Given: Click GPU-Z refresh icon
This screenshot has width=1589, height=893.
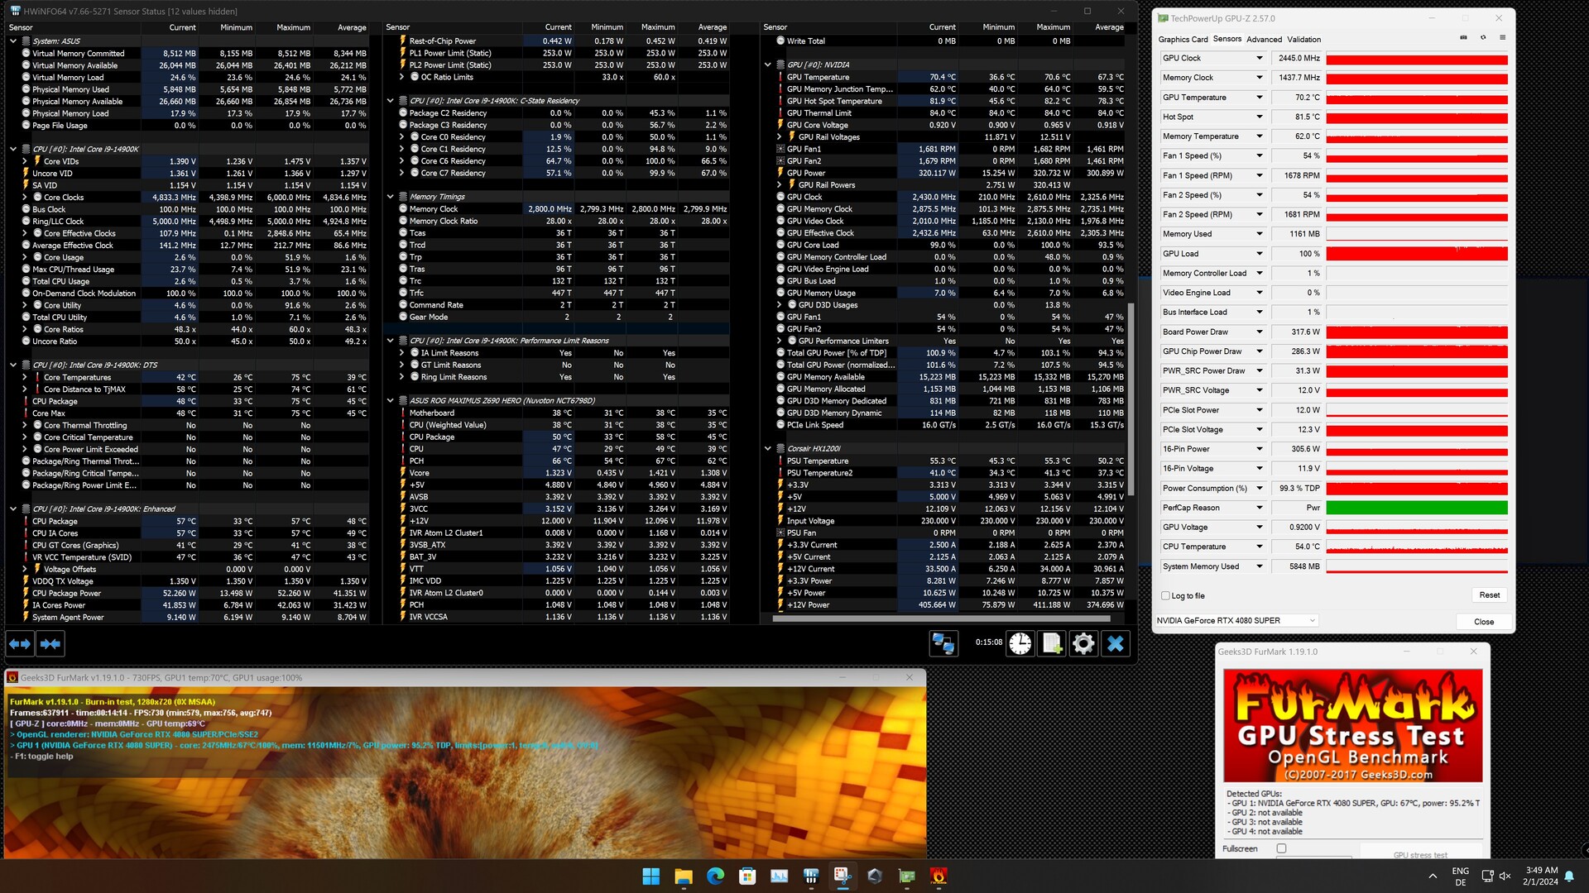Looking at the screenshot, I should (x=1483, y=38).
